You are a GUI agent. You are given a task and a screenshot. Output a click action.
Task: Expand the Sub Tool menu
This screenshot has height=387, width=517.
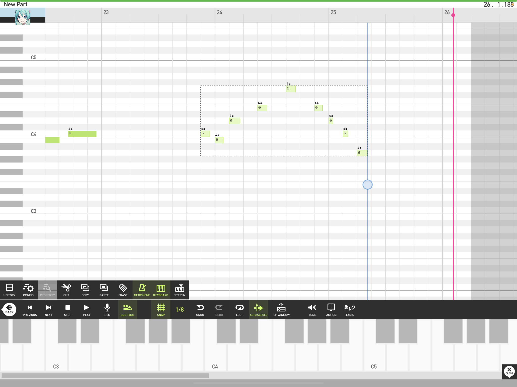pyautogui.click(x=127, y=309)
